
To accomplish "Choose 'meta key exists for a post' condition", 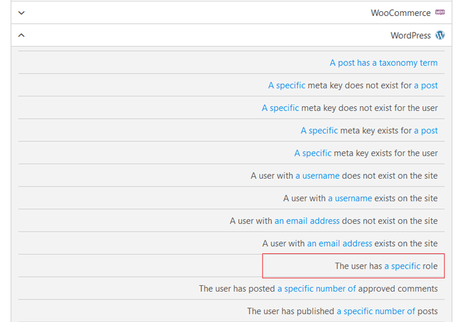I will click(x=369, y=131).
